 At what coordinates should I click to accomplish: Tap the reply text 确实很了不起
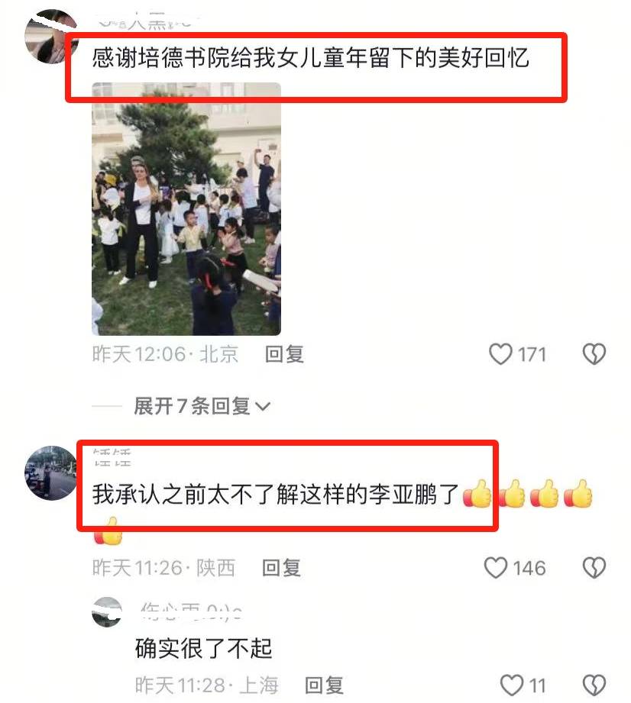click(204, 648)
